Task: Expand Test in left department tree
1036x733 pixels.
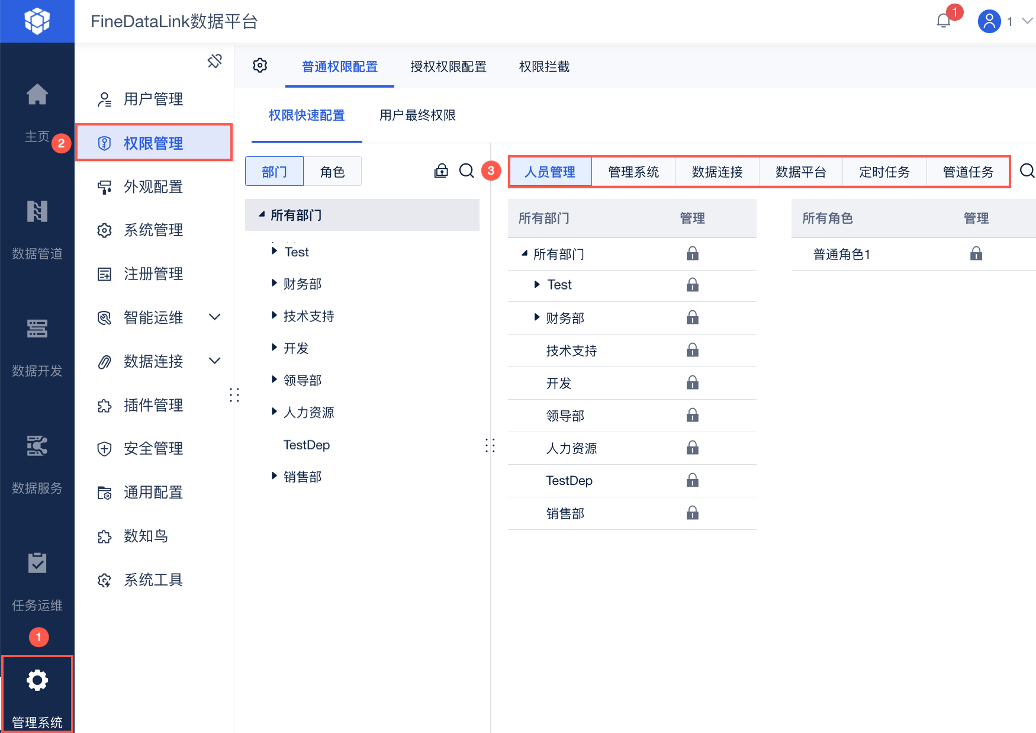Action: point(274,251)
